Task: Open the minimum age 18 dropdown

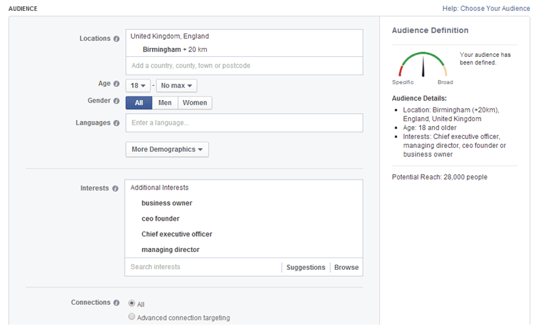Action: pyautogui.click(x=138, y=86)
